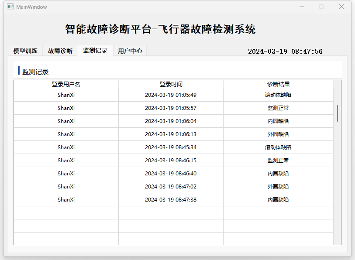Click the cell showing 2024-03-19 01:06:04
Viewport: 355px width, 260px height.
tap(171, 121)
